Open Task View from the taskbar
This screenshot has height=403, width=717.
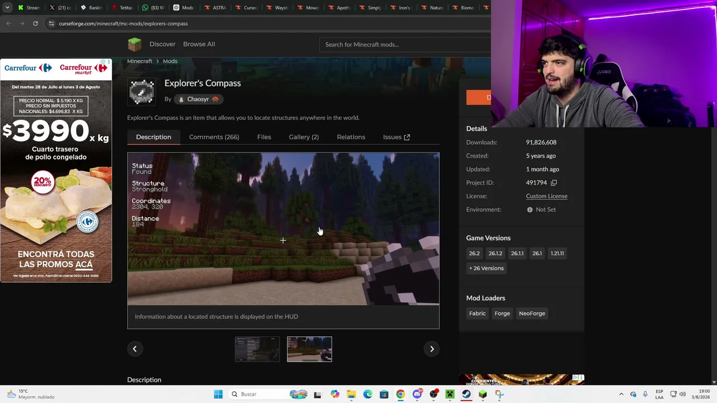[x=317, y=394]
